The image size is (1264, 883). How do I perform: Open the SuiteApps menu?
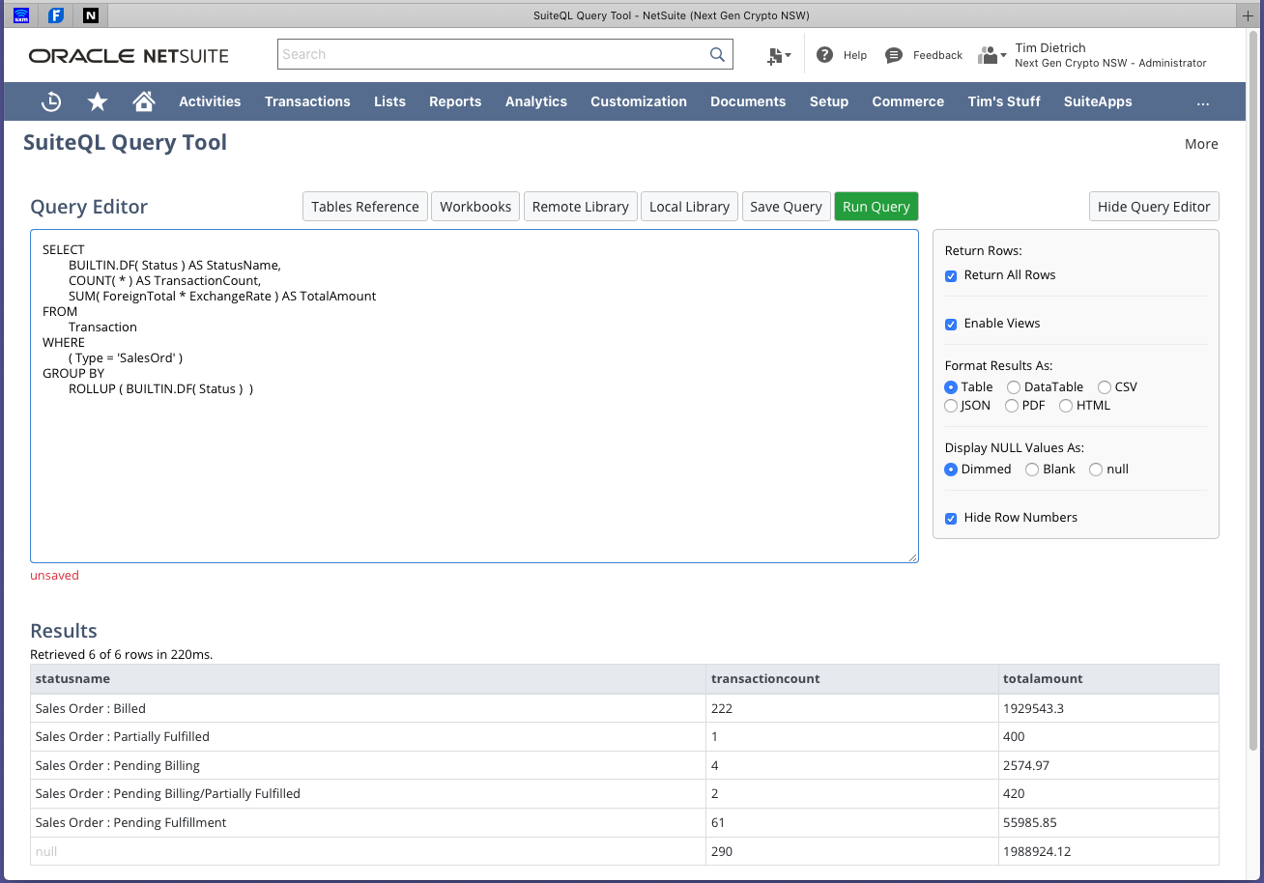[x=1098, y=101]
